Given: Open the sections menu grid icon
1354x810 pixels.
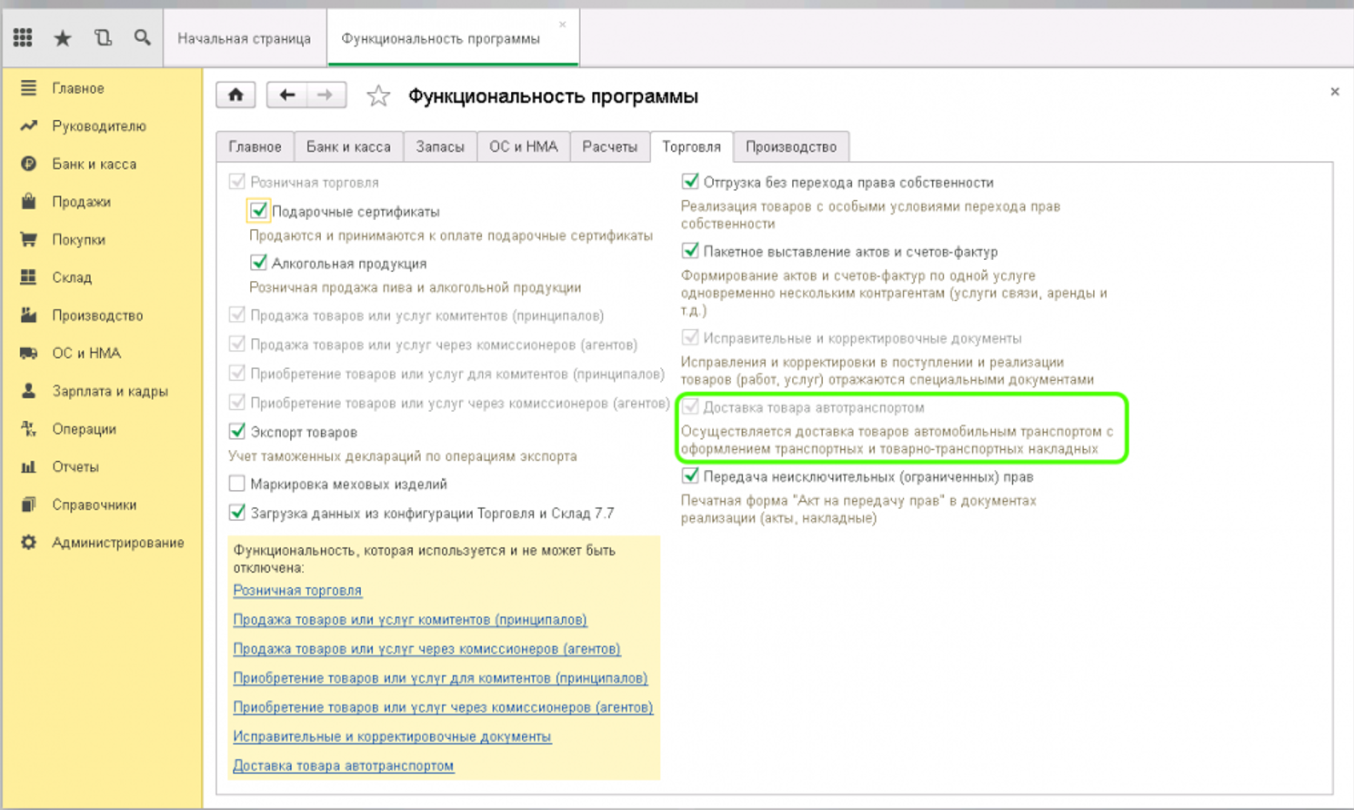Looking at the screenshot, I should click(x=23, y=37).
